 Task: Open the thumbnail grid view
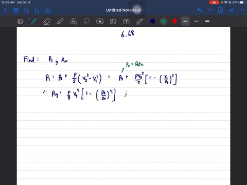(16, 10)
